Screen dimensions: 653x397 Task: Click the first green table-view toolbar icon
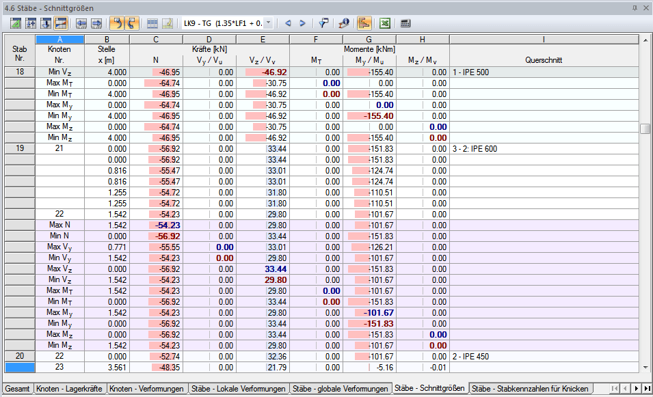(x=16, y=23)
